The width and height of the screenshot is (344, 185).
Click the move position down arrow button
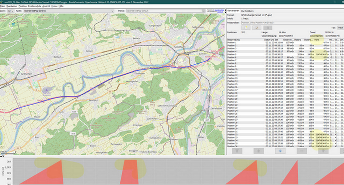tap(323, 151)
